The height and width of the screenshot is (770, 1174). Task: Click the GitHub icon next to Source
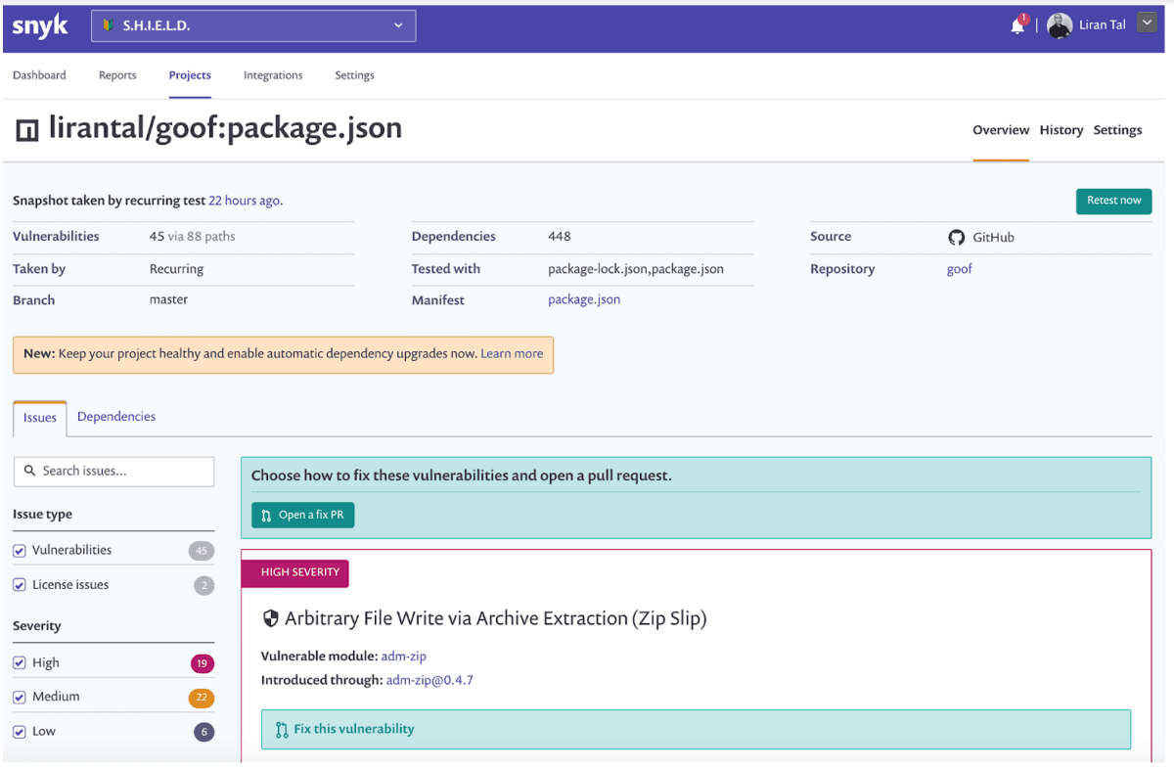[x=957, y=238]
